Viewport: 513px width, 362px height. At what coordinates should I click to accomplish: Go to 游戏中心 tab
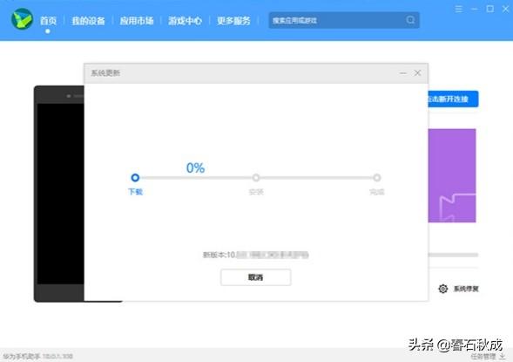point(185,21)
